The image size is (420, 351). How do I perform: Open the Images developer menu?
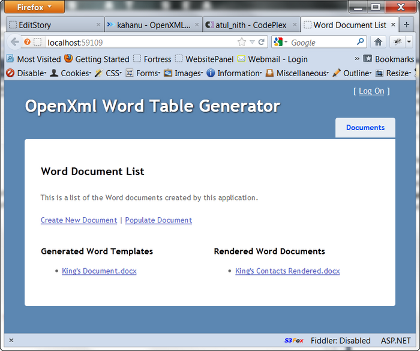(x=184, y=73)
